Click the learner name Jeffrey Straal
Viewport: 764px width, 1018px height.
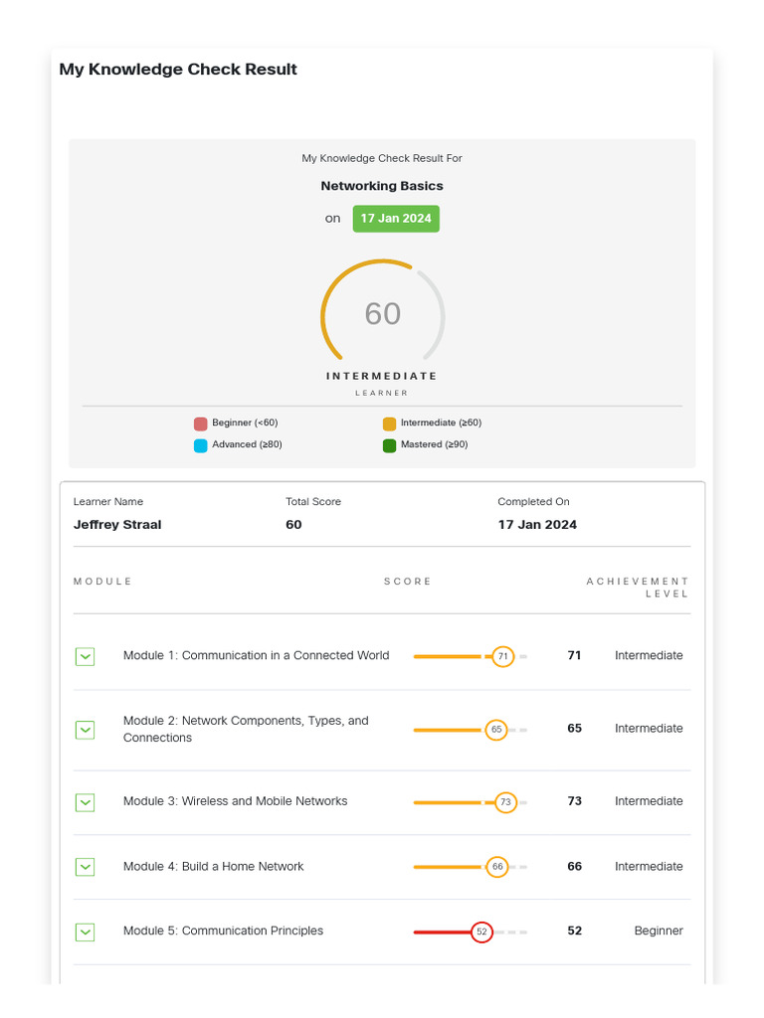pos(117,525)
